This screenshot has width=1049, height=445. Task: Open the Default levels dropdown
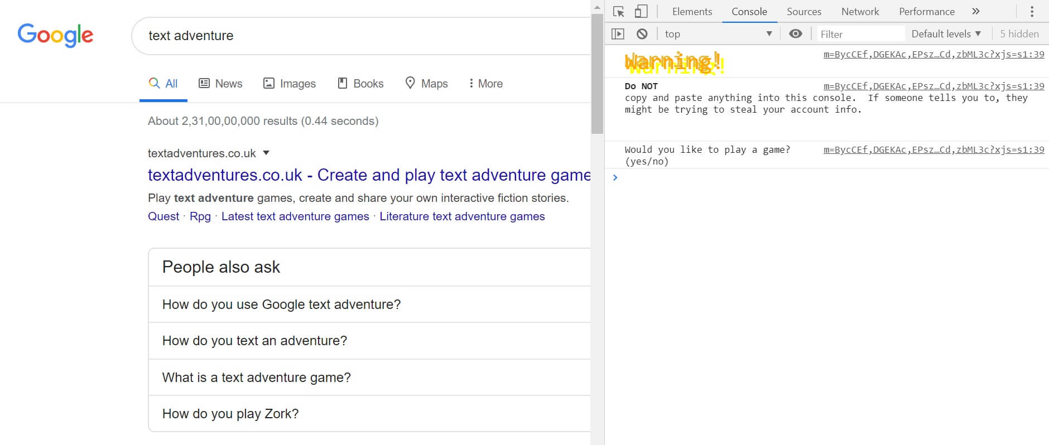[946, 34]
